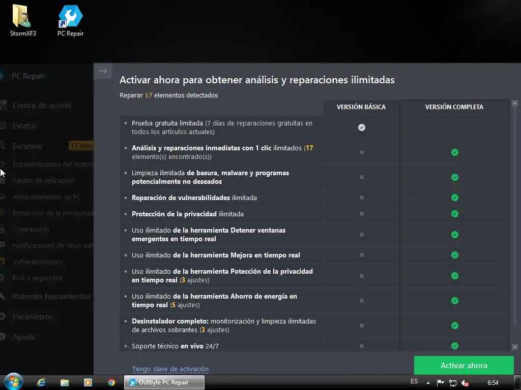Viewport: 521px width, 390px height.
Task: Click green check for Análisis y reparaciones inmediatas
Action: pos(454,152)
